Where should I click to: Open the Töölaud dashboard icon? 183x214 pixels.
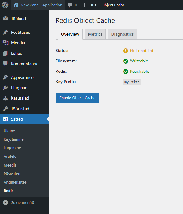click(x=5, y=19)
